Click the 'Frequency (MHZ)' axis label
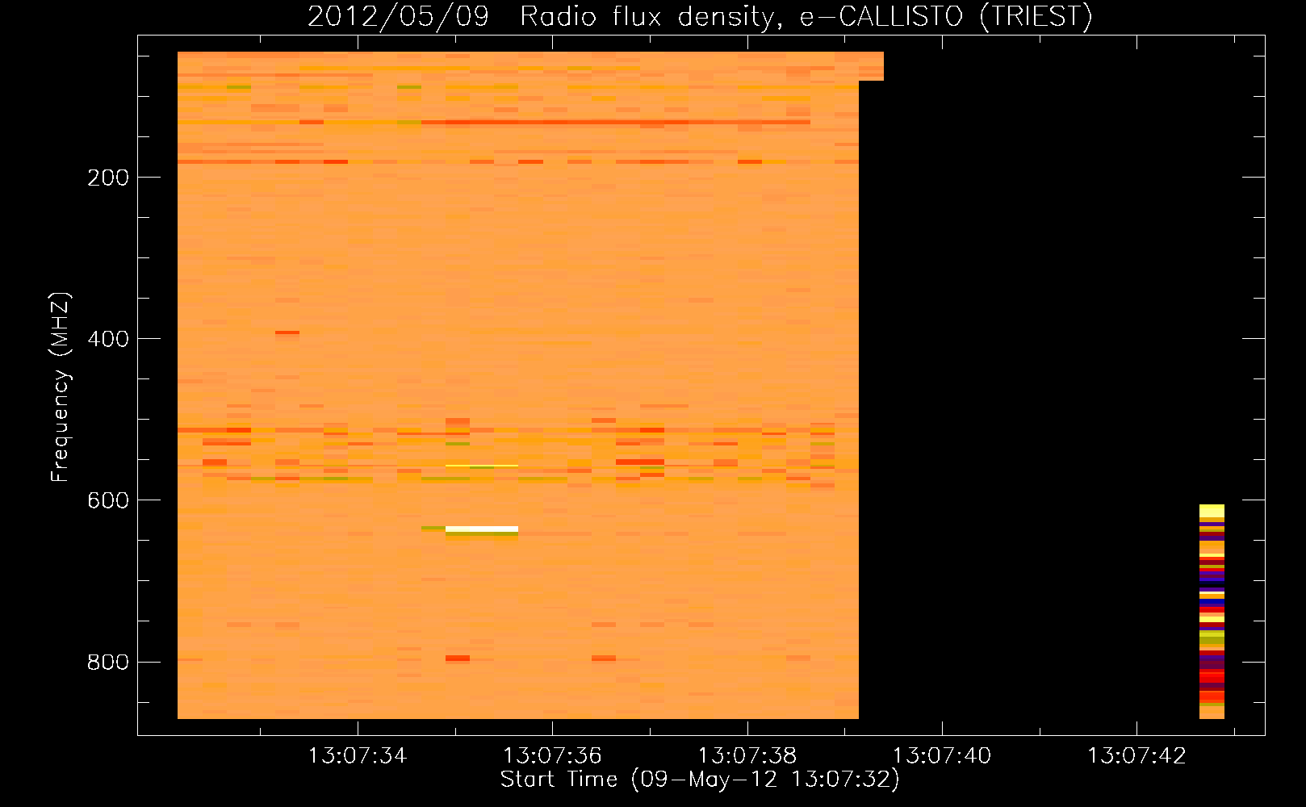 [61, 387]
